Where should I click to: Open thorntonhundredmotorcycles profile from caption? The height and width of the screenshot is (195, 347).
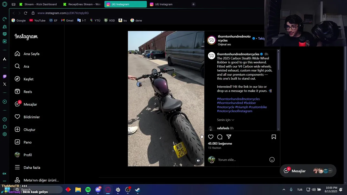pos(238,54)
